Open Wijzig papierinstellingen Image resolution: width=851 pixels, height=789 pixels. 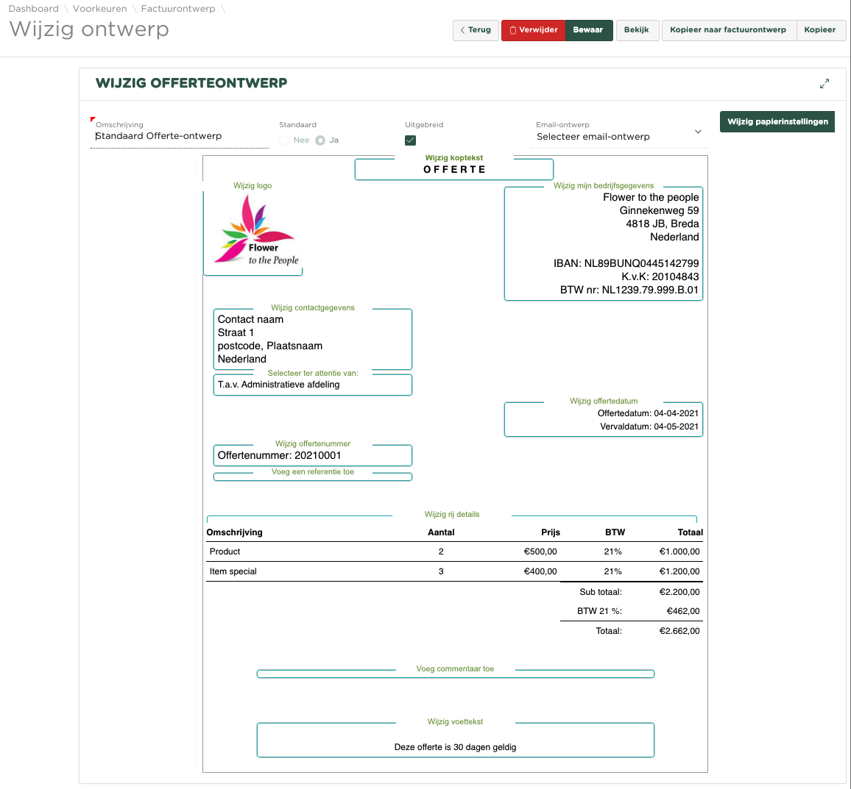point(777,122)
